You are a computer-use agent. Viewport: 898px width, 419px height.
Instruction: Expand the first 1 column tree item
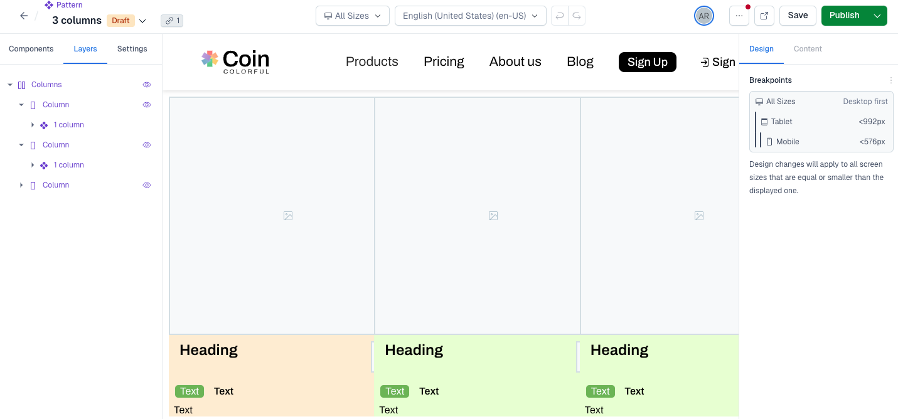[x=33, y=125]
